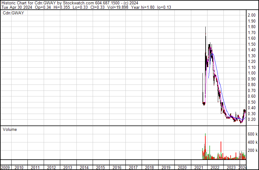Click the red volume spike near 400 k
Viewport: 259px width, 170px height.
coord(221,150)
